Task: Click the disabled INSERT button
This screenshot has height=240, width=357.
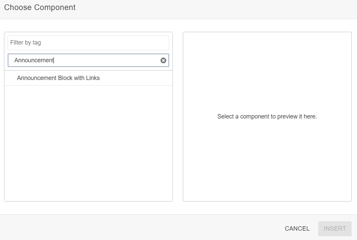Action: point(335,228)
